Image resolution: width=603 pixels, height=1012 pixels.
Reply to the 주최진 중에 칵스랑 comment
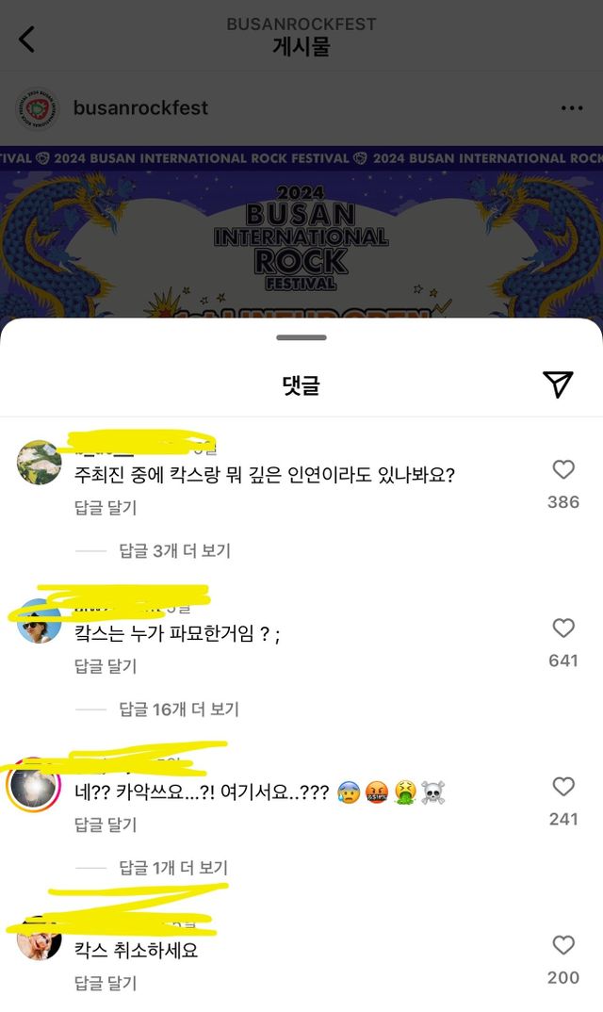tap(106, 508)
